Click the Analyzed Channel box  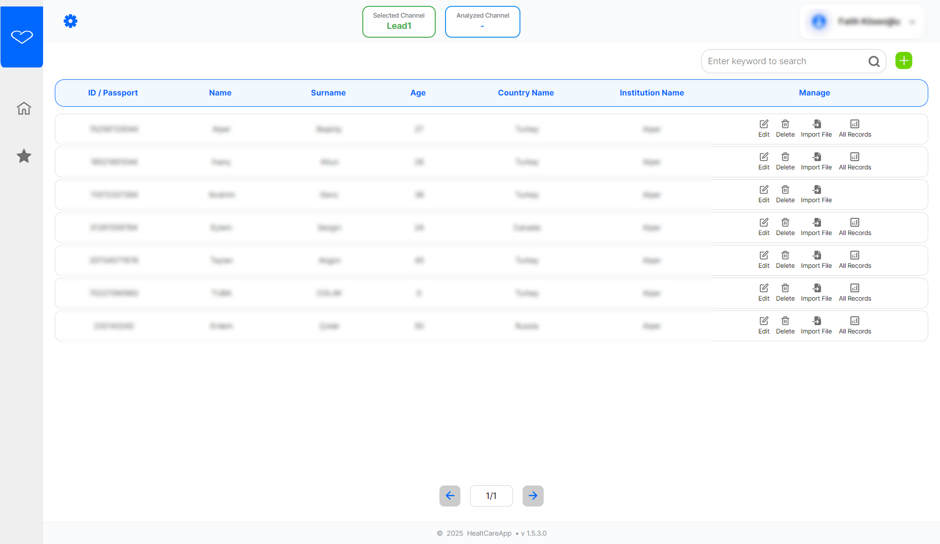(x=482, y=22)
